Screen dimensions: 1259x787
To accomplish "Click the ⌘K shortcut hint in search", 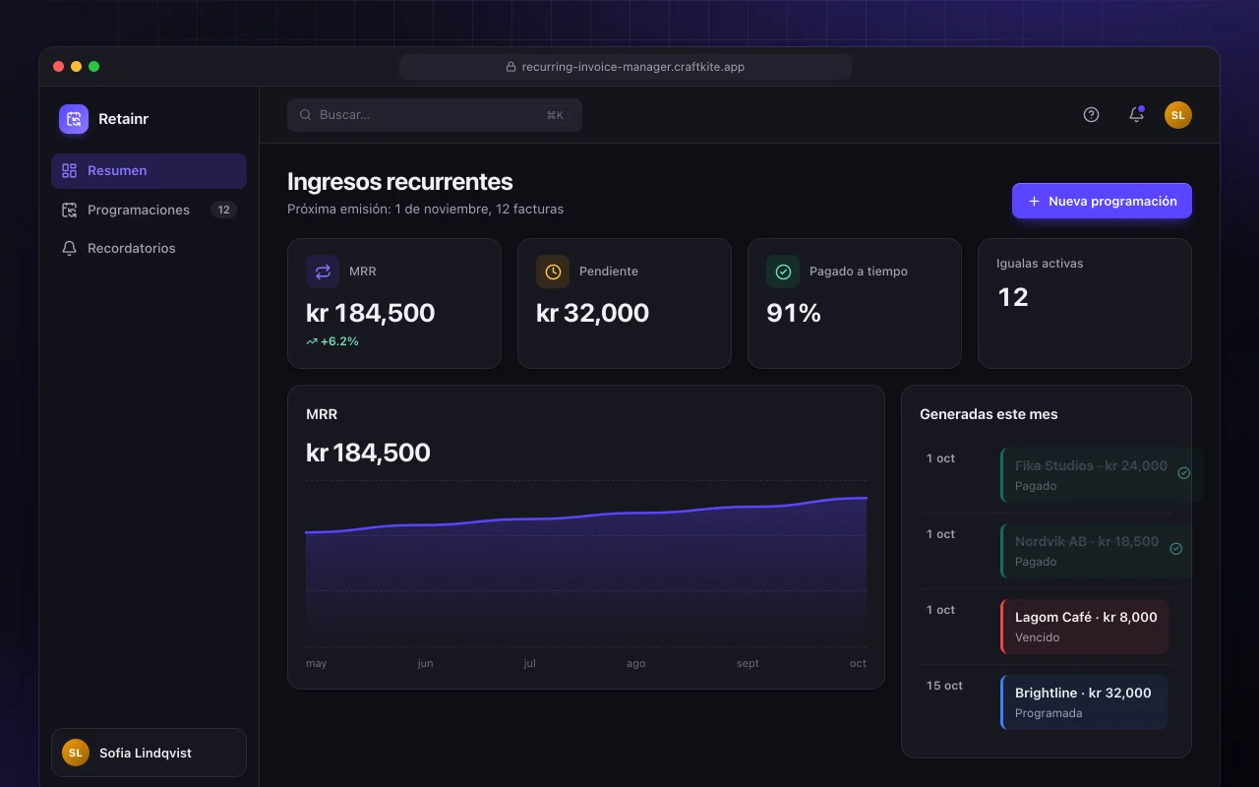I will pos(555,115).
